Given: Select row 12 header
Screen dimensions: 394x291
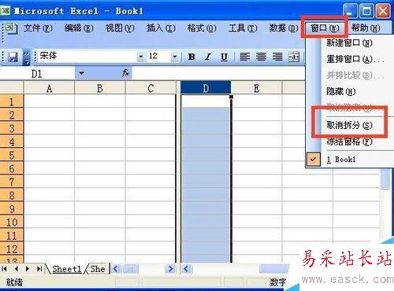Looking at the screenshot, I should pyautogui.click(x=12, y=249).
